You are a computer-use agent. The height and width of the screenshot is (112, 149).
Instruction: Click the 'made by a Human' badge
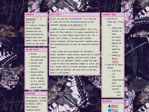pyautogui.click(x=113, y=106)
